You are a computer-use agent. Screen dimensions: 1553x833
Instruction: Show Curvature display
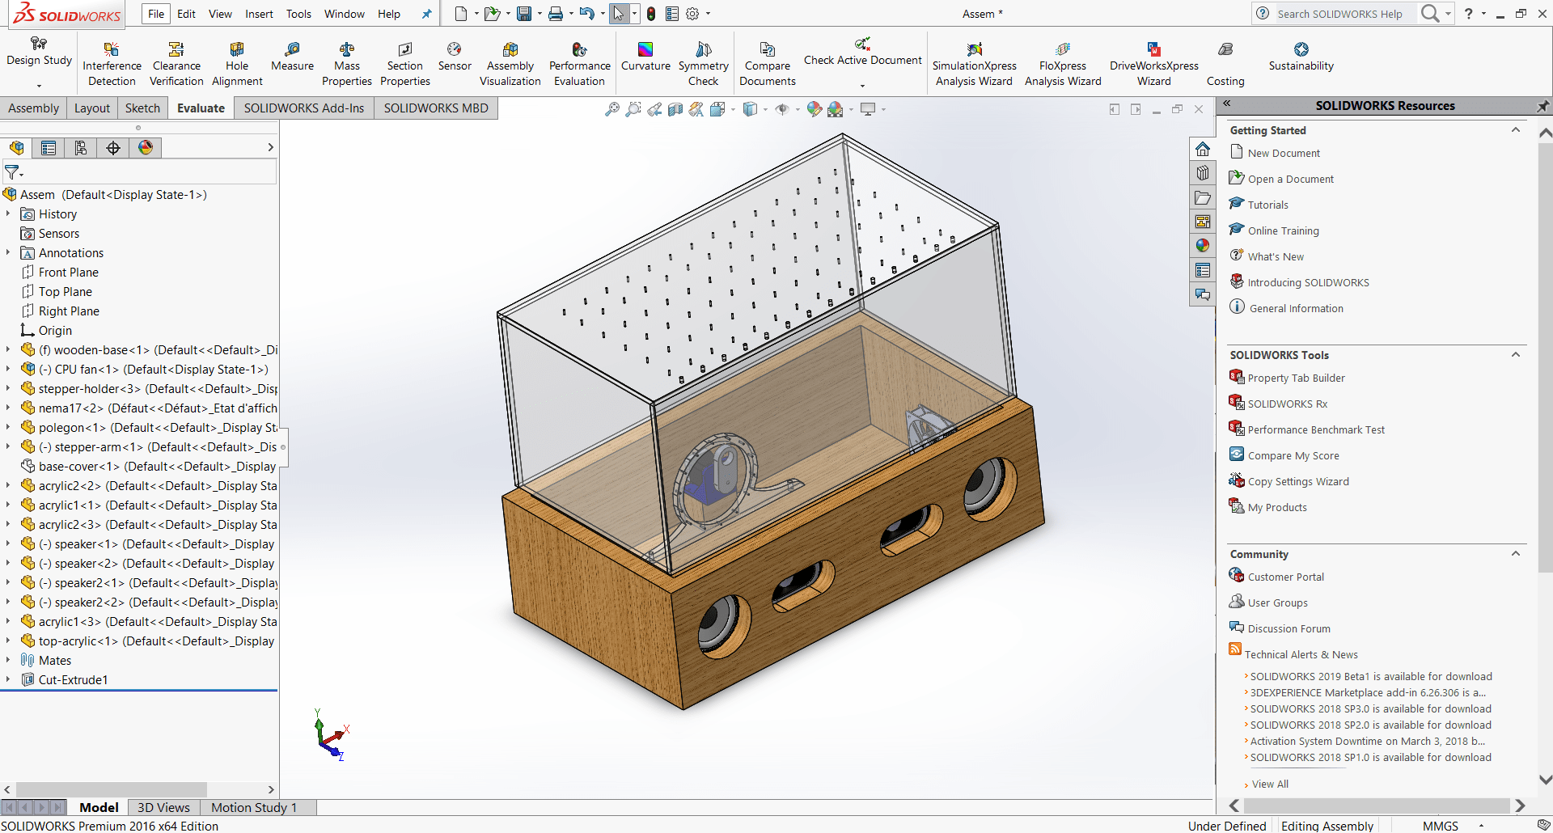pyautogui.click(x=645, y=57)
